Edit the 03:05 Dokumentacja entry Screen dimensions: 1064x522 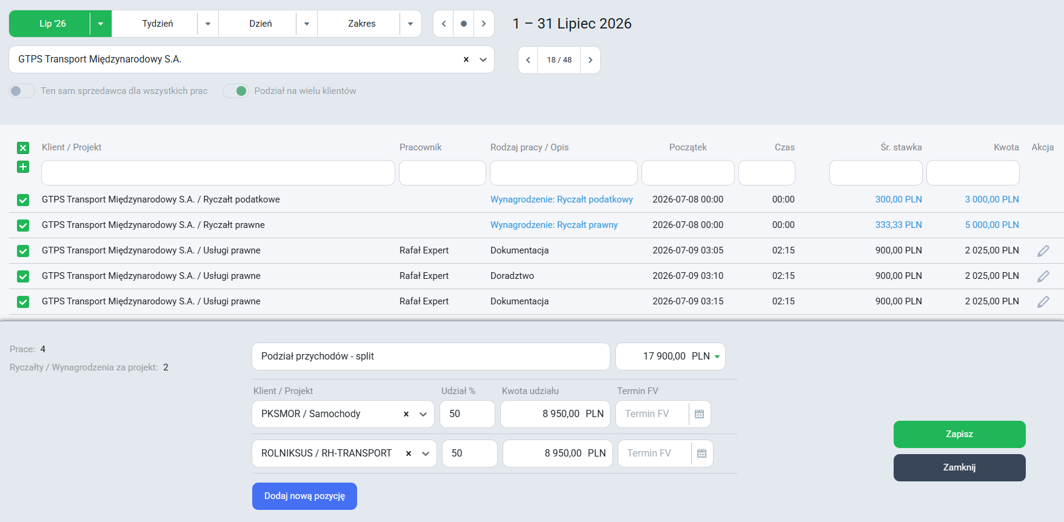tap(1043, 250)
